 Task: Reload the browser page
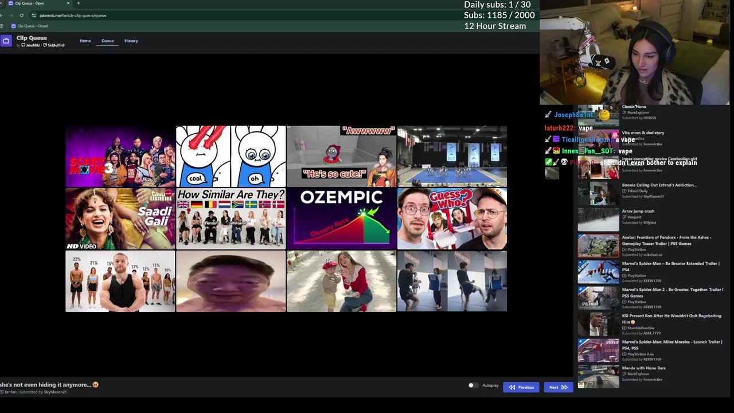pos(21,15)
